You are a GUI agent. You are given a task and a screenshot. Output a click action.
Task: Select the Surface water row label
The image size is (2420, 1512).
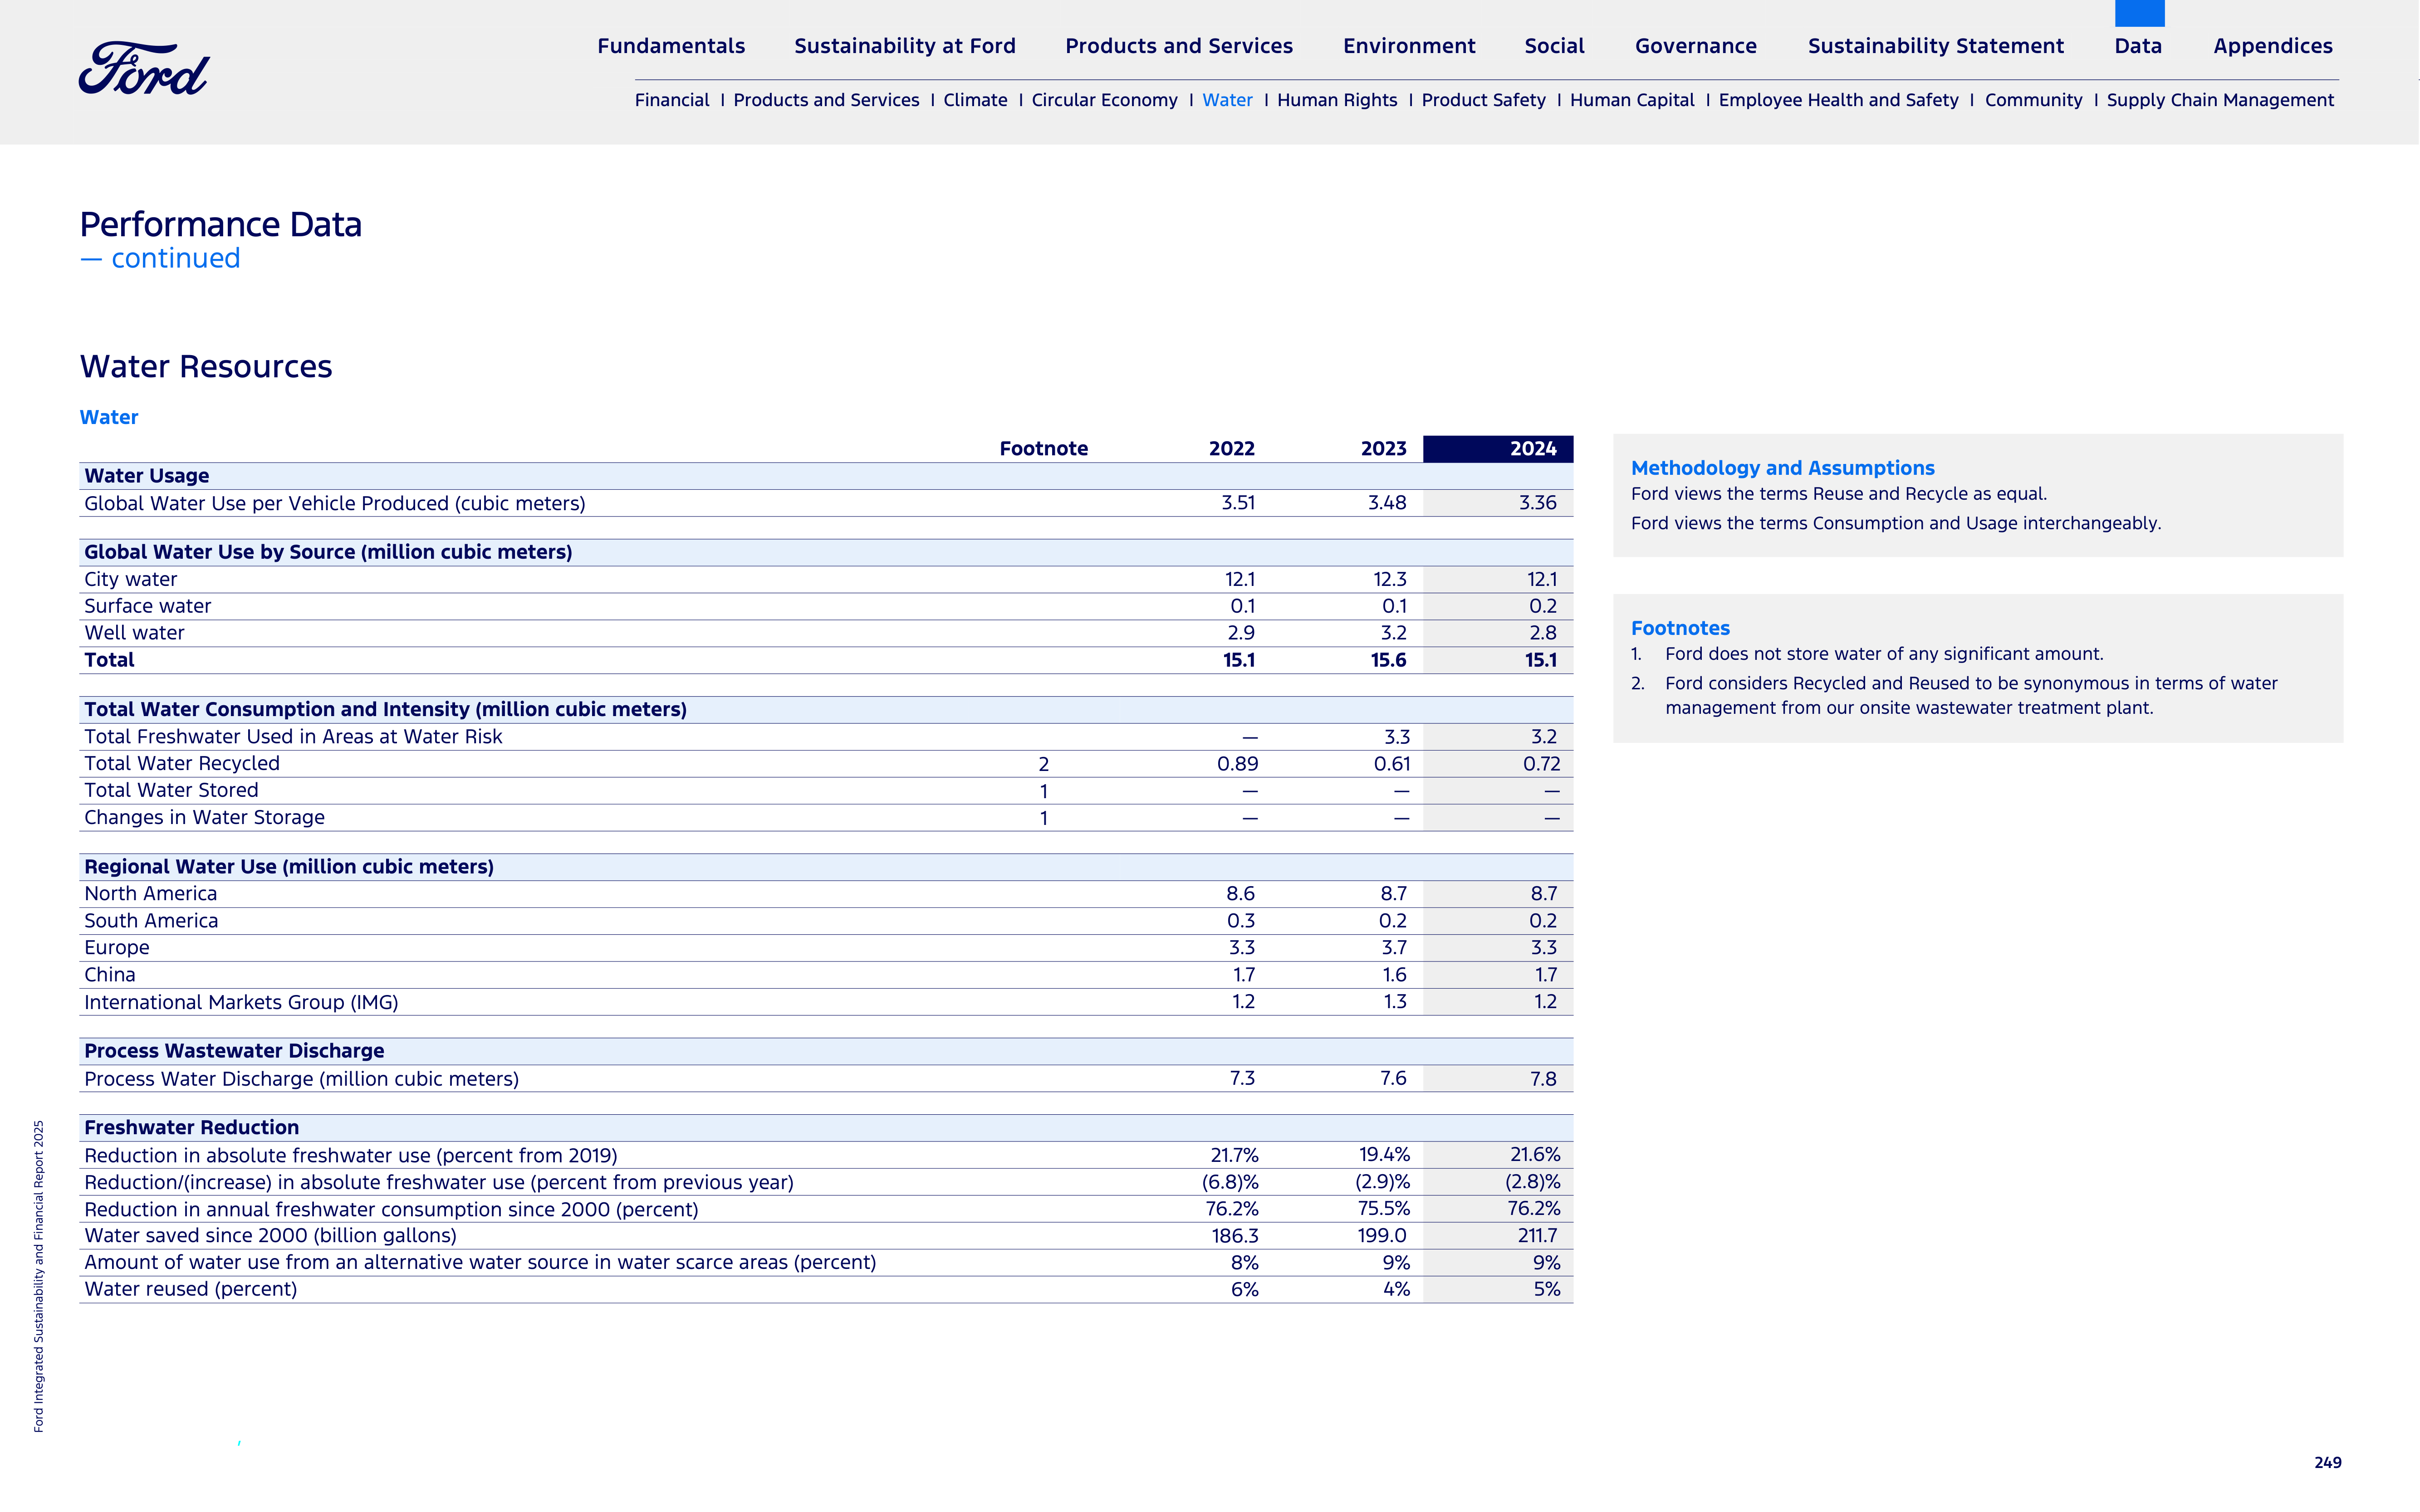pyautogui.click(x=147, y=606)
